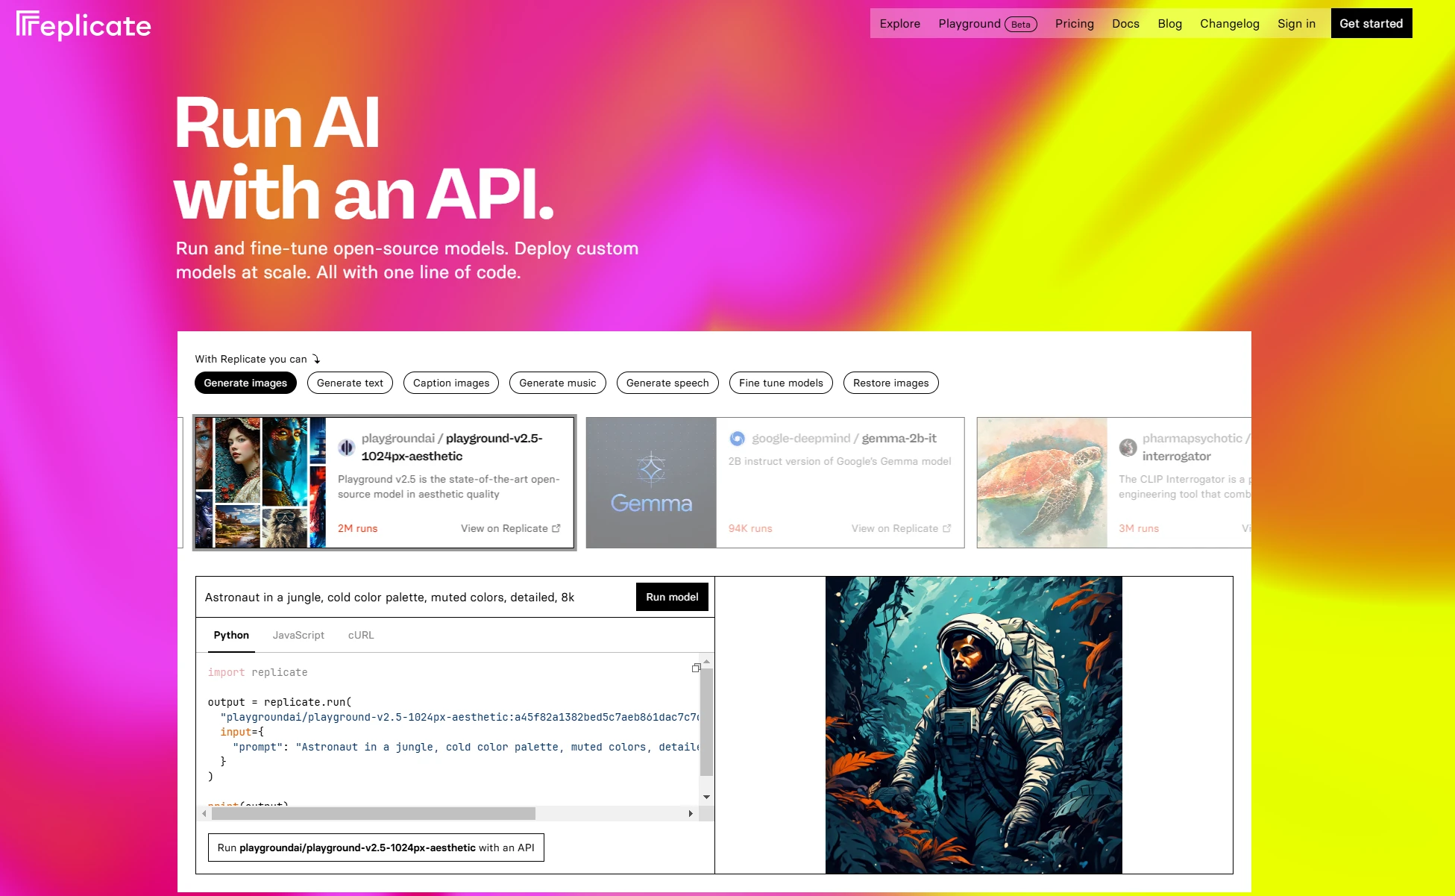
Task: Click the 94K runs text
Action: click(x=750, y=528)
